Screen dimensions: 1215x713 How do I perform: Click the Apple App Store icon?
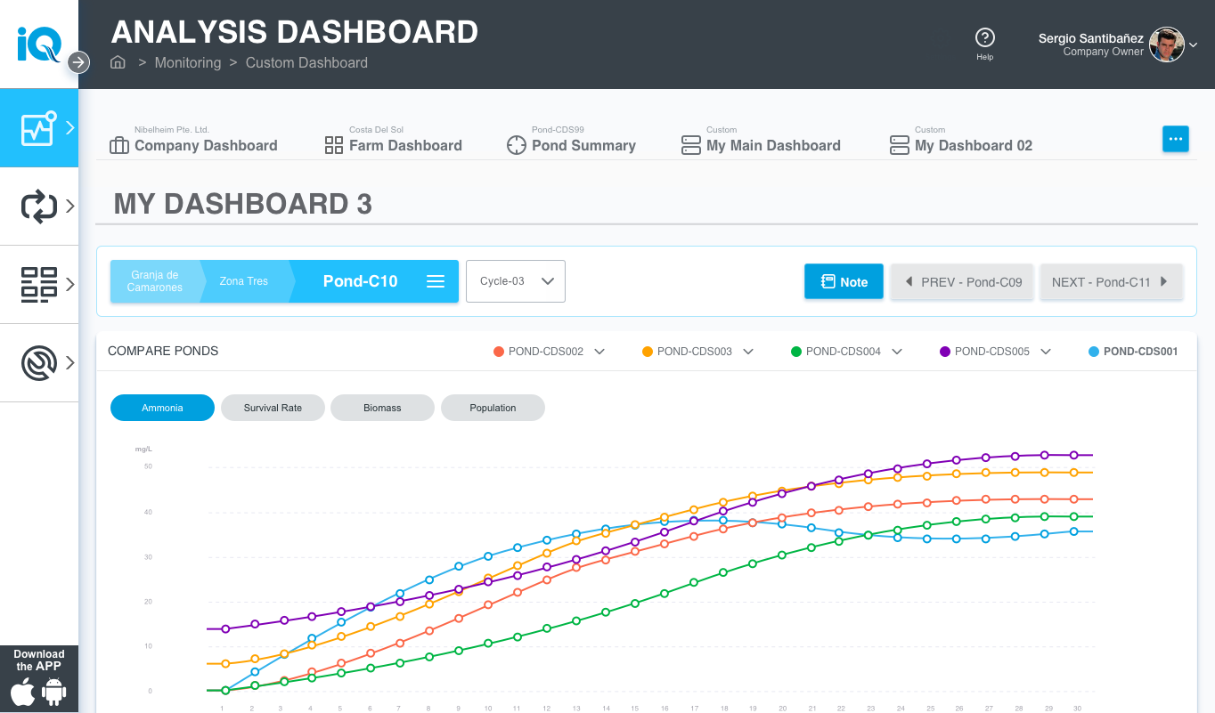24,692
